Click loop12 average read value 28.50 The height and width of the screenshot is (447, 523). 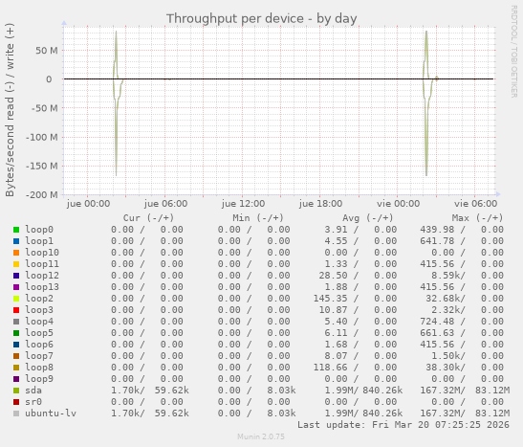[x=334, y=276]
